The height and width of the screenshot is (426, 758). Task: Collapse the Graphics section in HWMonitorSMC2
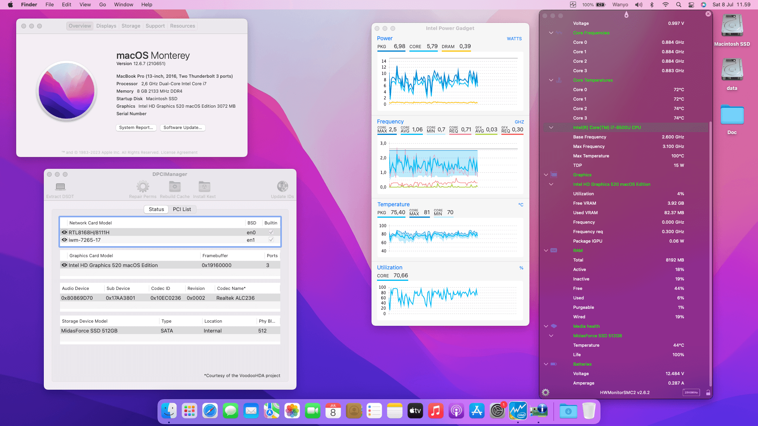(x=546, y=175)
